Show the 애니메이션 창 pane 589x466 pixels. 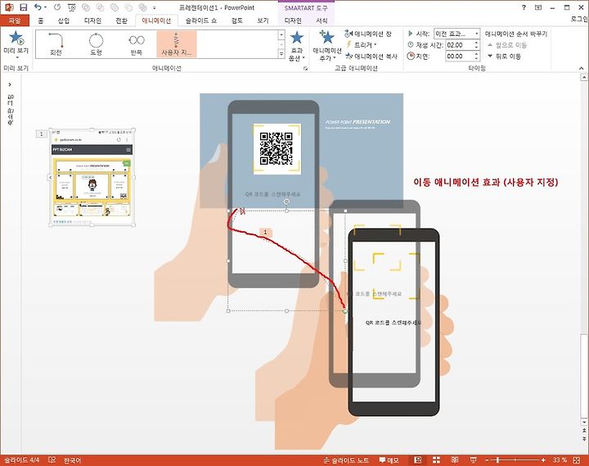coord(368,34)
